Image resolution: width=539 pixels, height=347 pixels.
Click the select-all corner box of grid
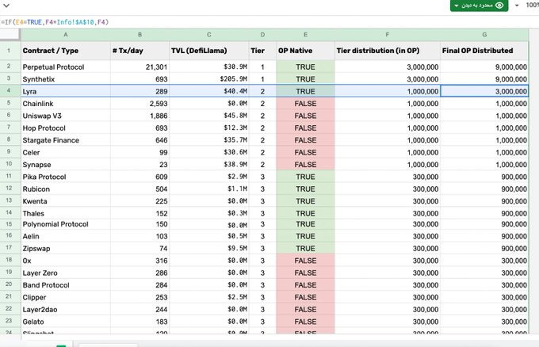click(10, 34)
